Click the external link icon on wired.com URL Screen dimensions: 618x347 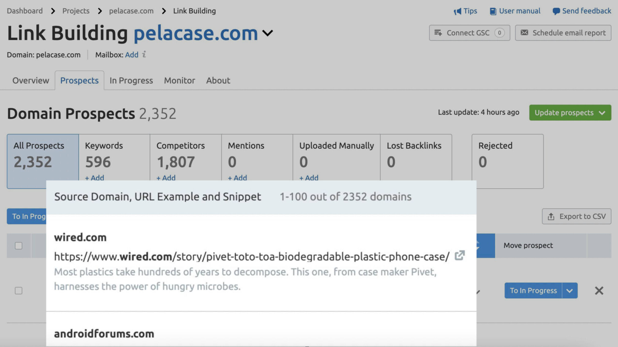(459, 256)
